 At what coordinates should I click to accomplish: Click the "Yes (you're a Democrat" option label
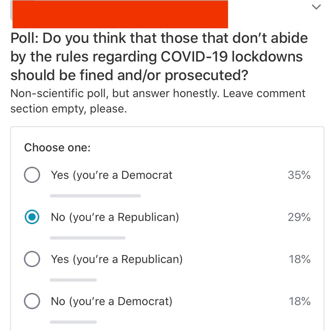point(111,175)
